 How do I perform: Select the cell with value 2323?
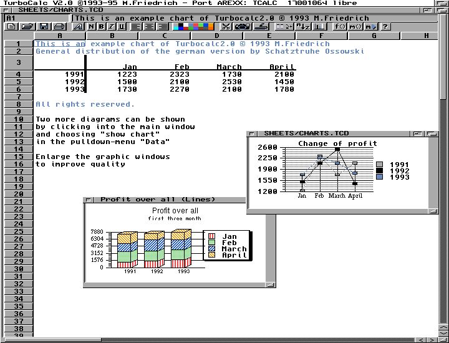point(165,74)
